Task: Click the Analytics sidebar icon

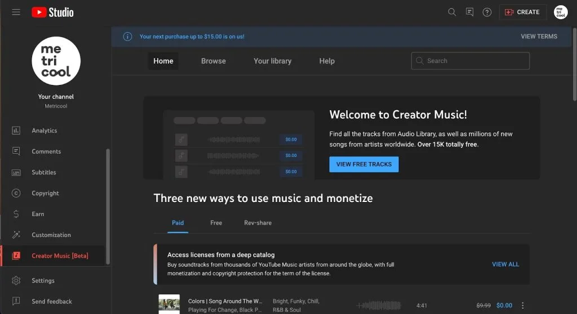Action: coord(16,131)
